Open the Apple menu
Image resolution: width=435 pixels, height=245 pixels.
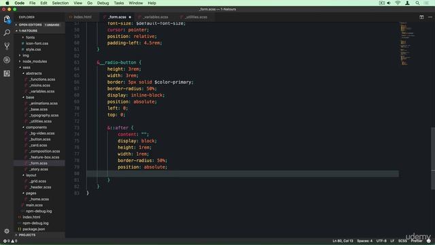point(7,3)
